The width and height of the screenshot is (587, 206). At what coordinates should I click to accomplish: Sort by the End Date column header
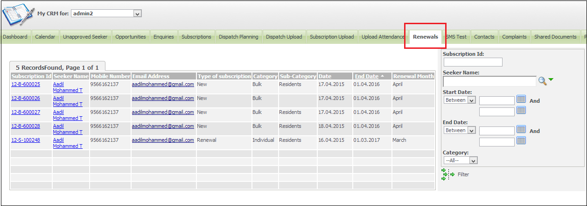coord(367,76)
